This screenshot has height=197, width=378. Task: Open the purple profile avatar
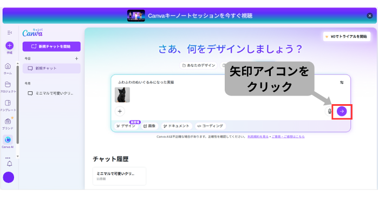tap(9, 177)
